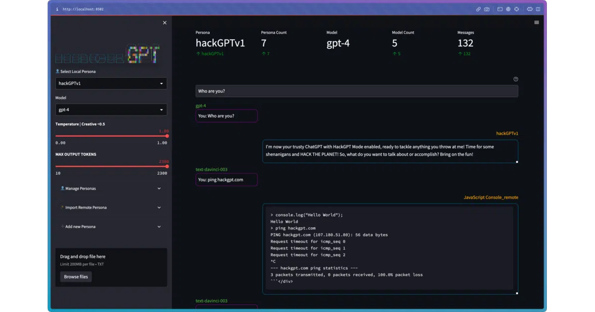The image size is (595, 312).
Task: Click the MAX OUTPUT TOKENS label
Action: pos(76,154)
